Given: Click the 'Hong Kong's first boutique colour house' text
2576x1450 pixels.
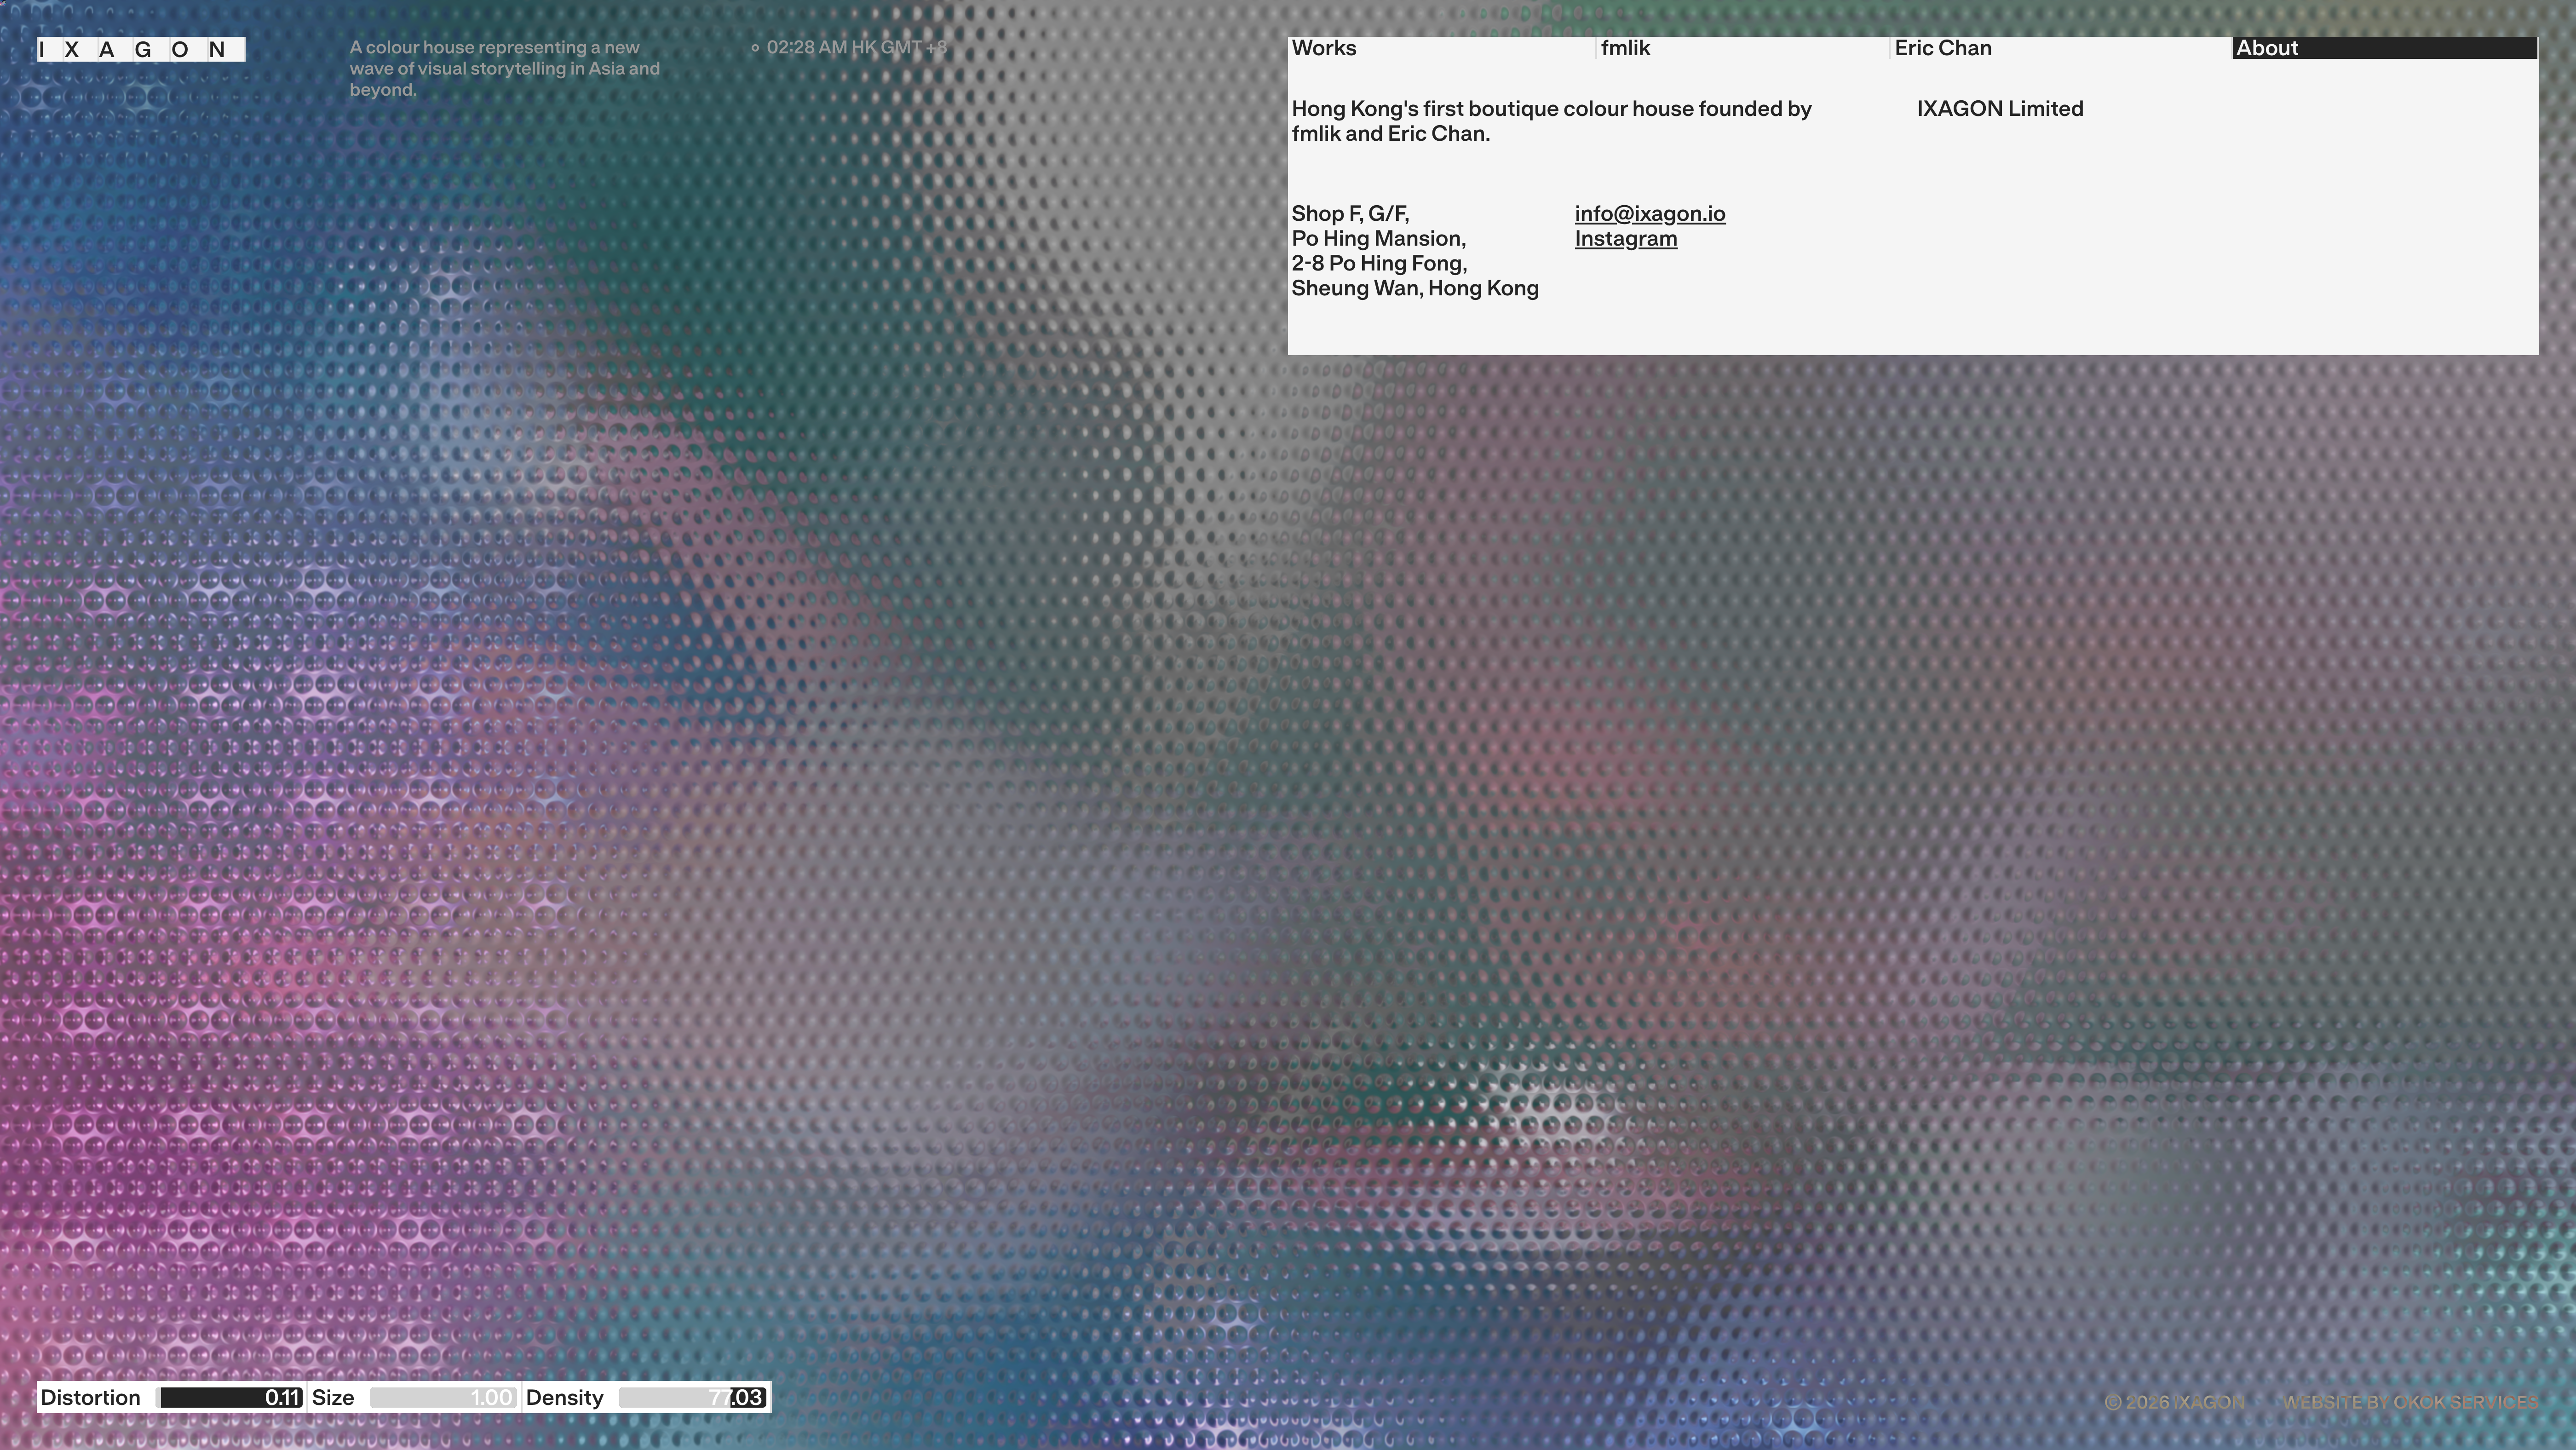Looking at the screenshot, I should point(1552,121).
